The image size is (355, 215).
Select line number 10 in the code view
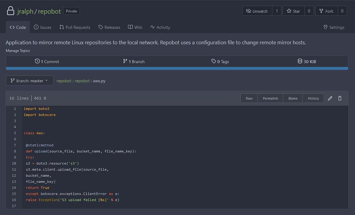tap(14, 163)
